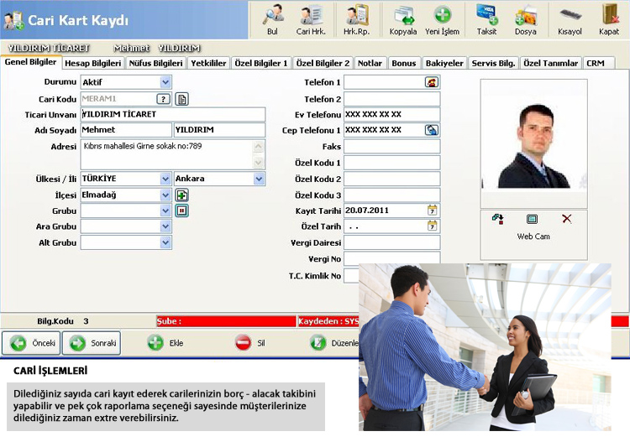The image size is (630, 442).
Task: Open the Bakiyeler tab
Action: [x=444, y=63]
